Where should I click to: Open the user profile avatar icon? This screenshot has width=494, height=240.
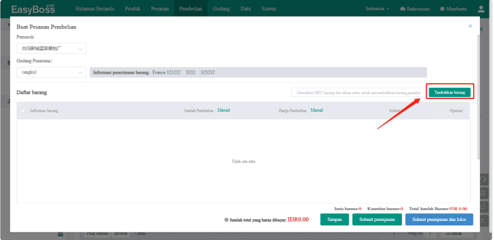pos(481,9)
